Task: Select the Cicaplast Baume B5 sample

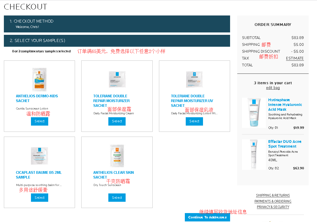Action: 39,198
